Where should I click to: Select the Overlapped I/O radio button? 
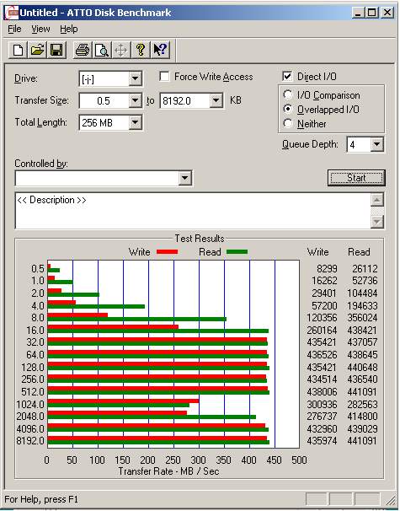coord(288,109)
